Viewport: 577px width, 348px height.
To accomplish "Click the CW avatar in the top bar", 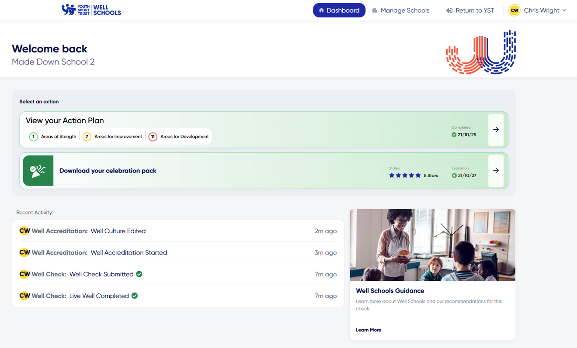I will (x=514, y=10).
